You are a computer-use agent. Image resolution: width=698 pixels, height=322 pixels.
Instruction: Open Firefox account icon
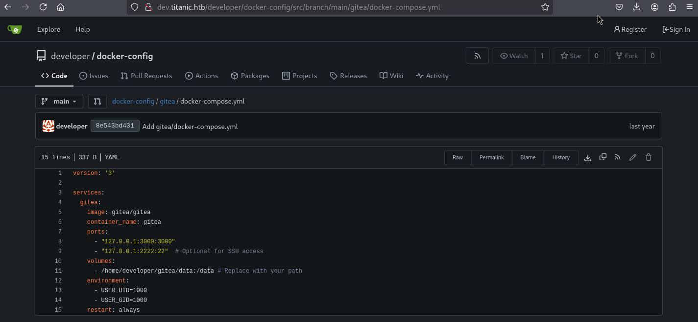coord(654,7)
